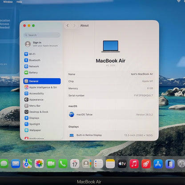Image resolution: width=185 pixels, height=185 pixels.
Task: Click the forward arrow in toolbar
Action: click(74, 25)
